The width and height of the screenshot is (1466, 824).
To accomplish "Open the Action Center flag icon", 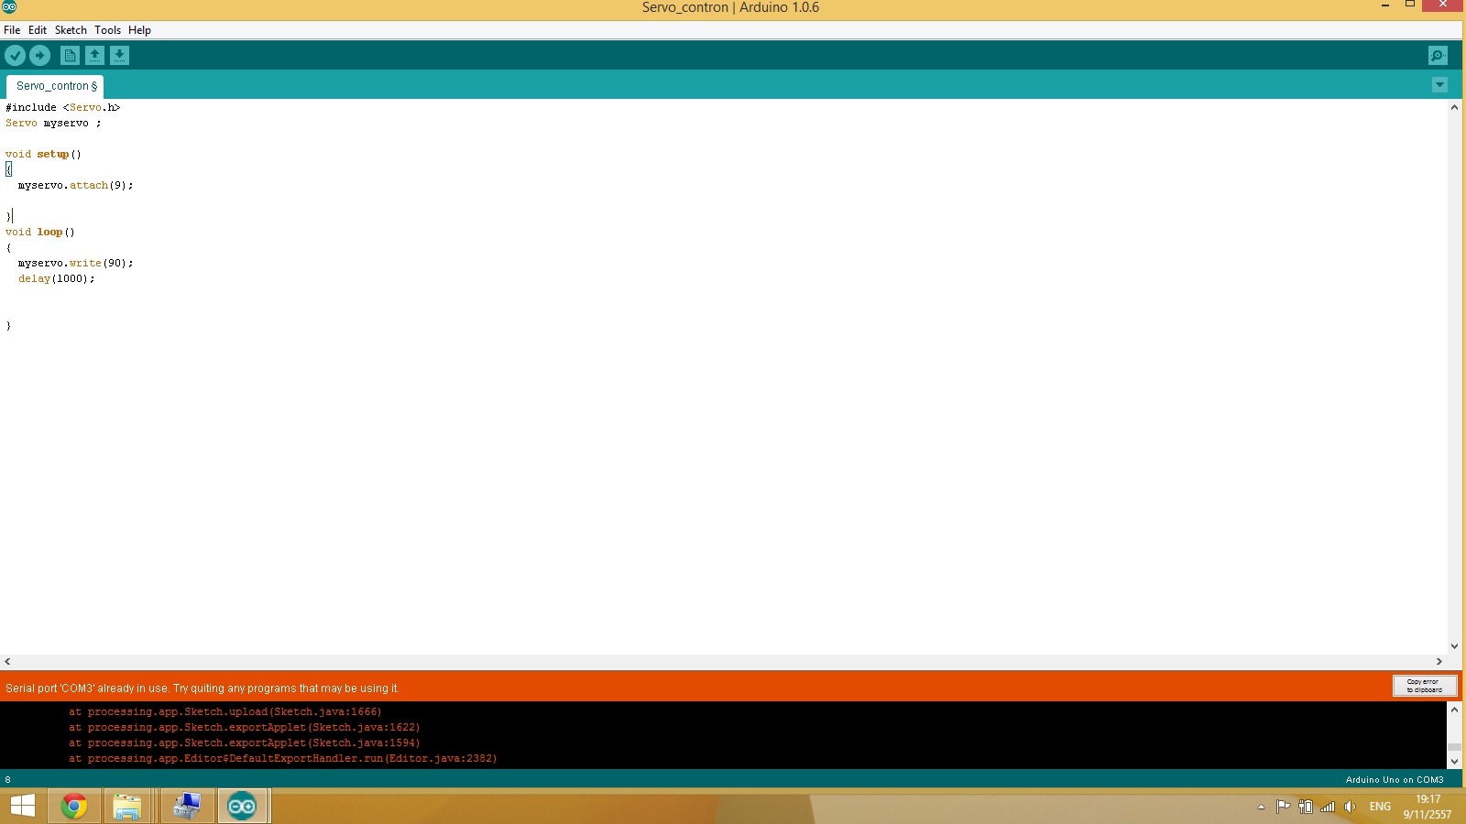I will tap(1283, 807).
